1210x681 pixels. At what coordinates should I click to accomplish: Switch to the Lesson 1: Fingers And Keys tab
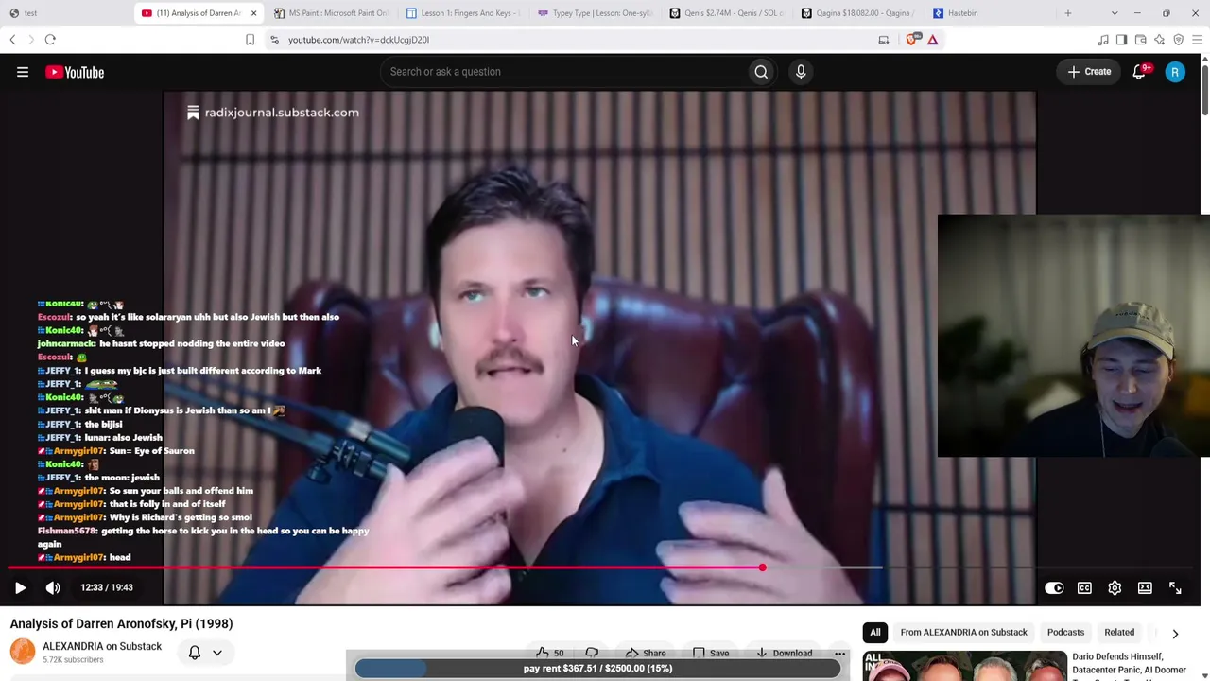pyautogui.click(x=462, y=13)
